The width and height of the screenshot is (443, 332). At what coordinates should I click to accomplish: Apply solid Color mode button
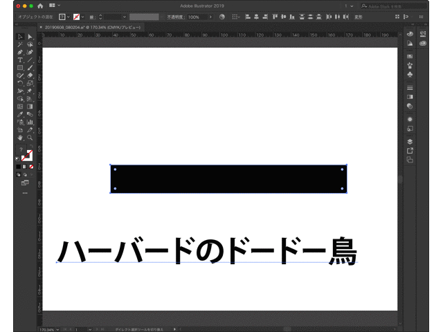click(19, 167)
